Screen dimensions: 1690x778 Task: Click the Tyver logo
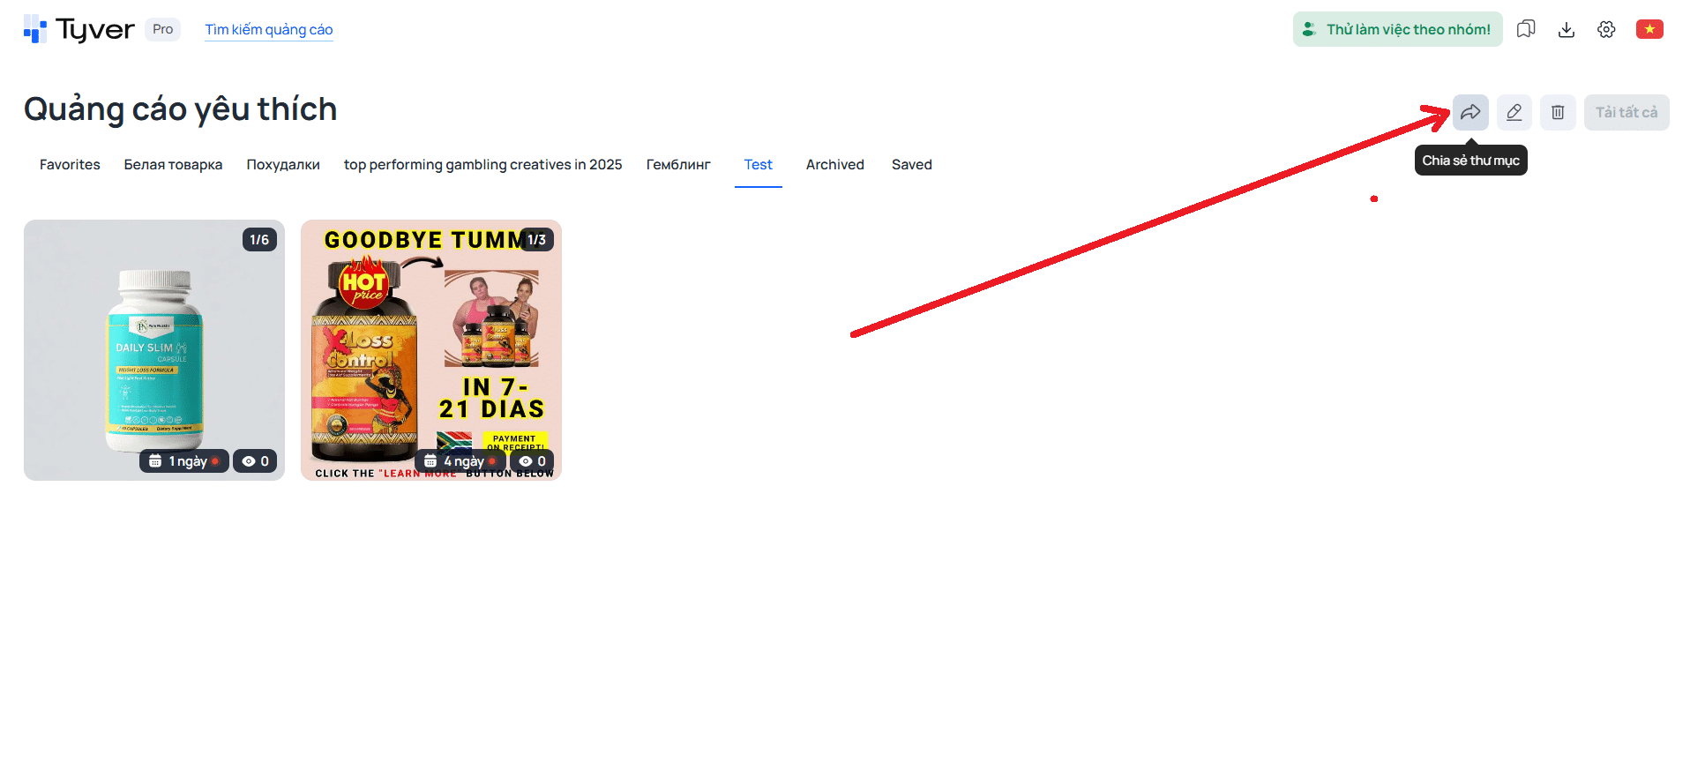click(79, 29)
